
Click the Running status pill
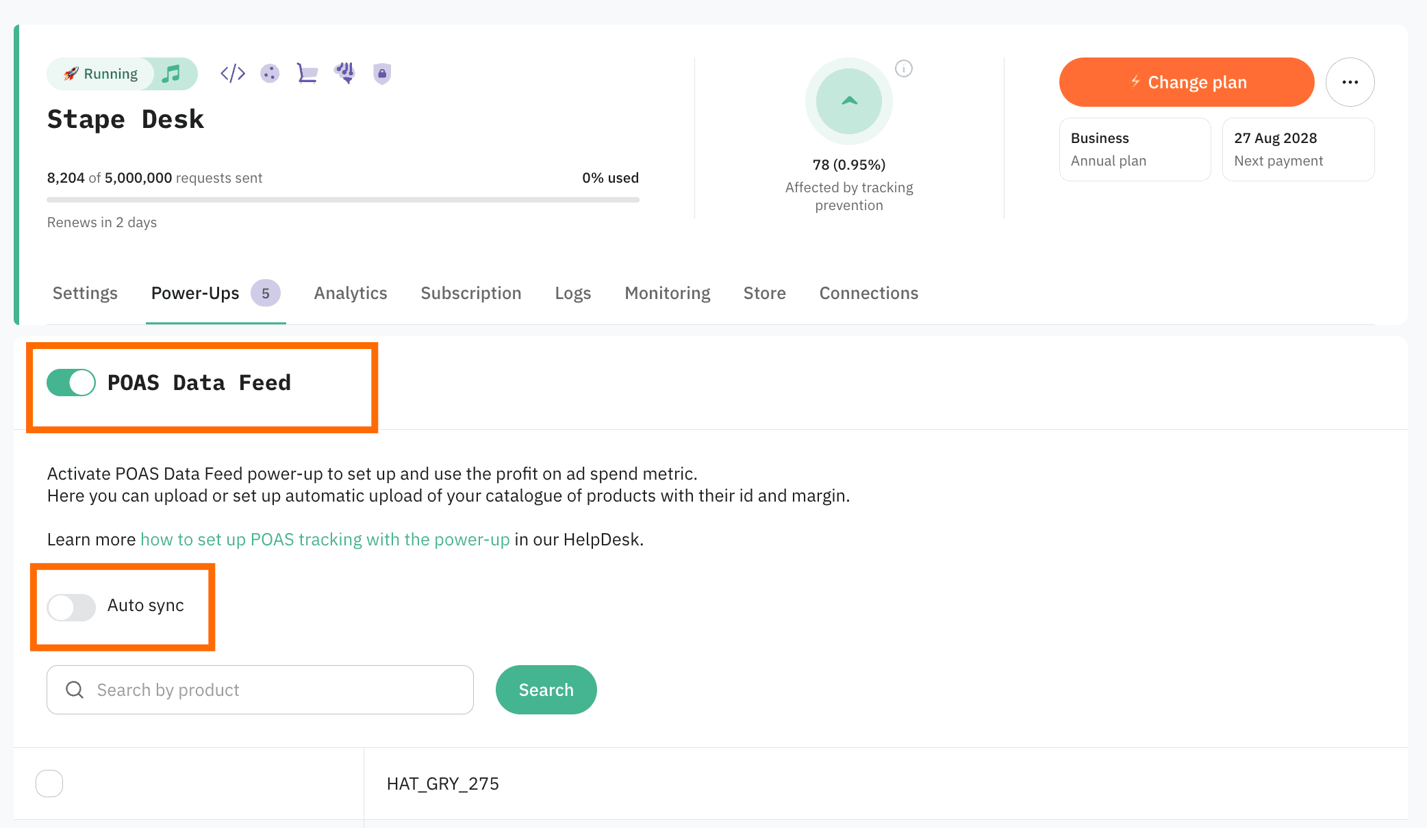click(100, 73)
